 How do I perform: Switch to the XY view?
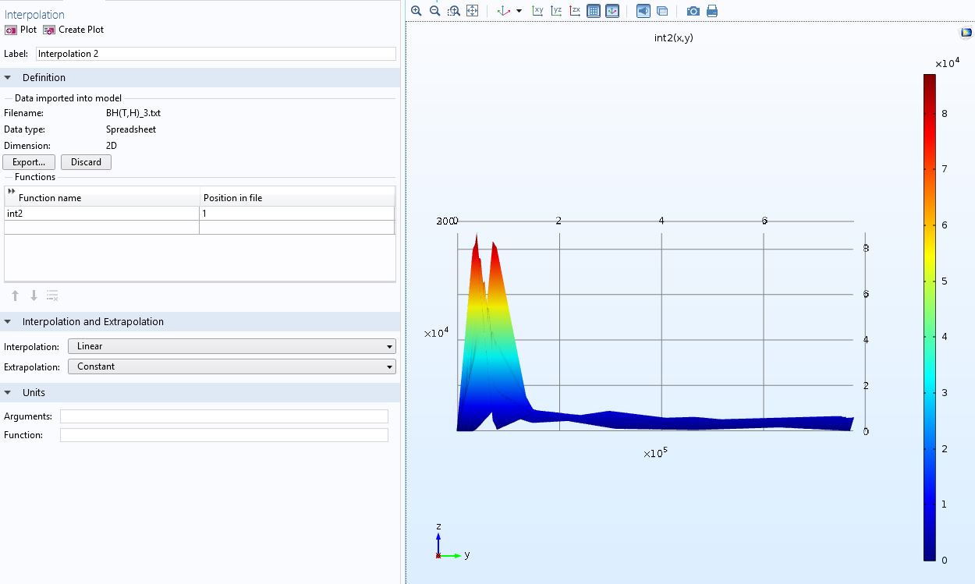coord(537,11)
